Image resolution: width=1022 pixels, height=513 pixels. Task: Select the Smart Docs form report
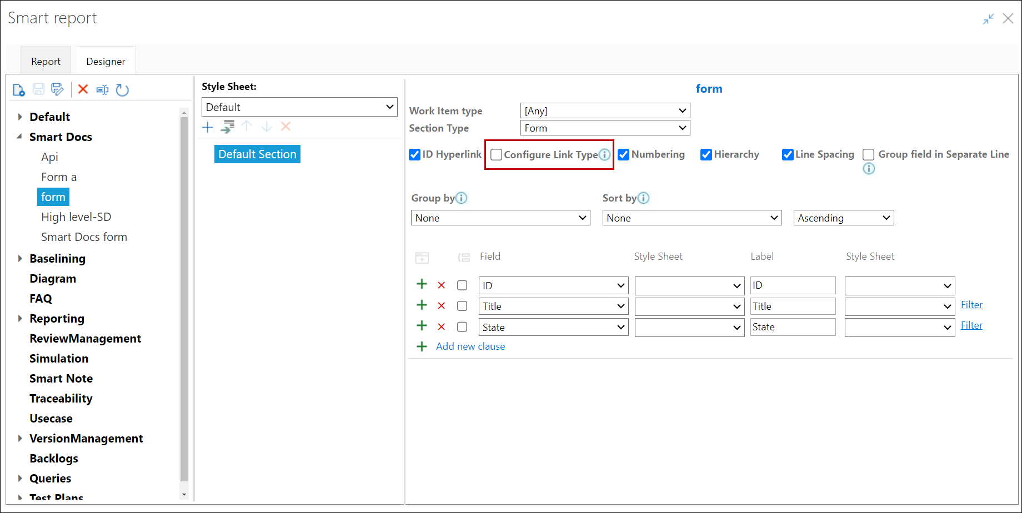84,237
